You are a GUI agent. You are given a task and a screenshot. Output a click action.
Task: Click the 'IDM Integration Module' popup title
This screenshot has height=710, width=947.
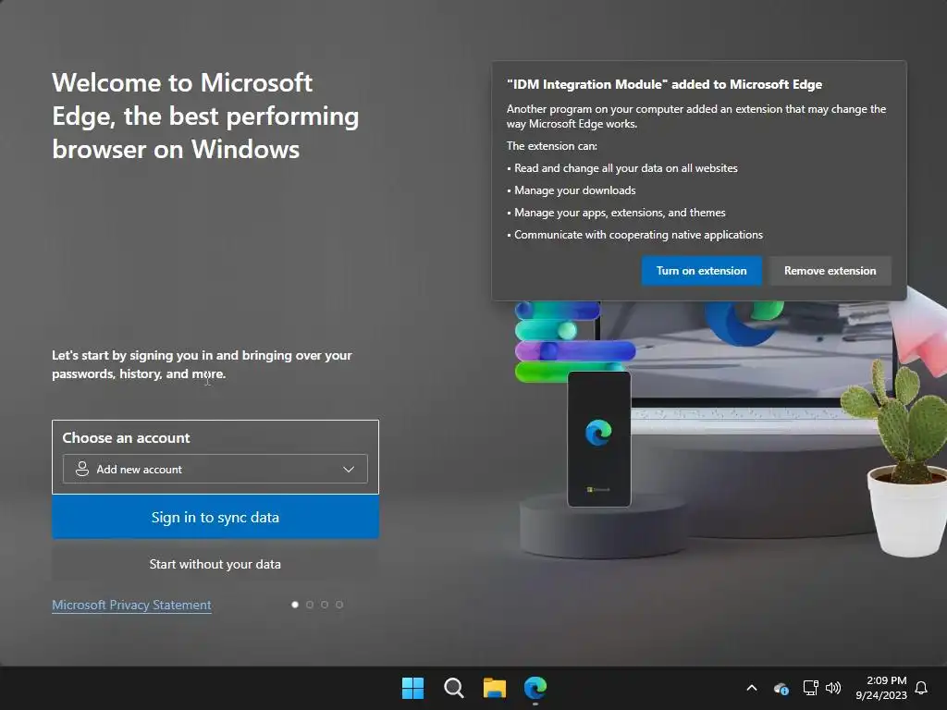click(664, 84)
